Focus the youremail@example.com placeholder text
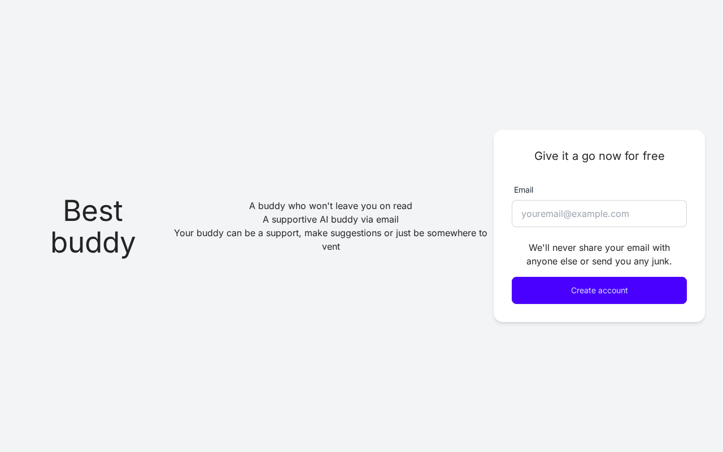The image size is (723, 452). (x=575, y=214)
